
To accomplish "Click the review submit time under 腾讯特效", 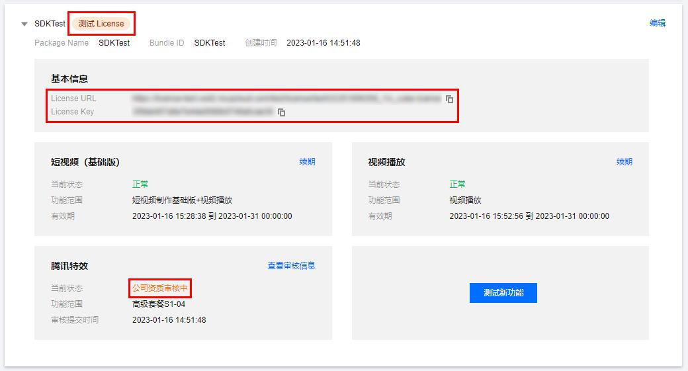I will point(169,320).
